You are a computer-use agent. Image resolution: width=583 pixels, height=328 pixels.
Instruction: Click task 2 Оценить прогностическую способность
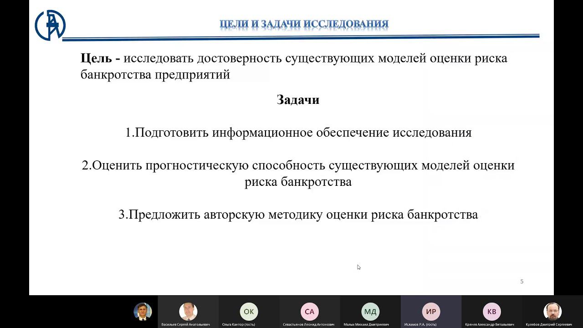tap(298, 174)
